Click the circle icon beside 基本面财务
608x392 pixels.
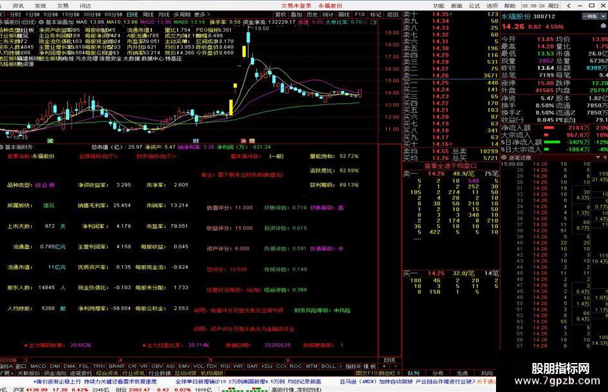coord(2,147)
